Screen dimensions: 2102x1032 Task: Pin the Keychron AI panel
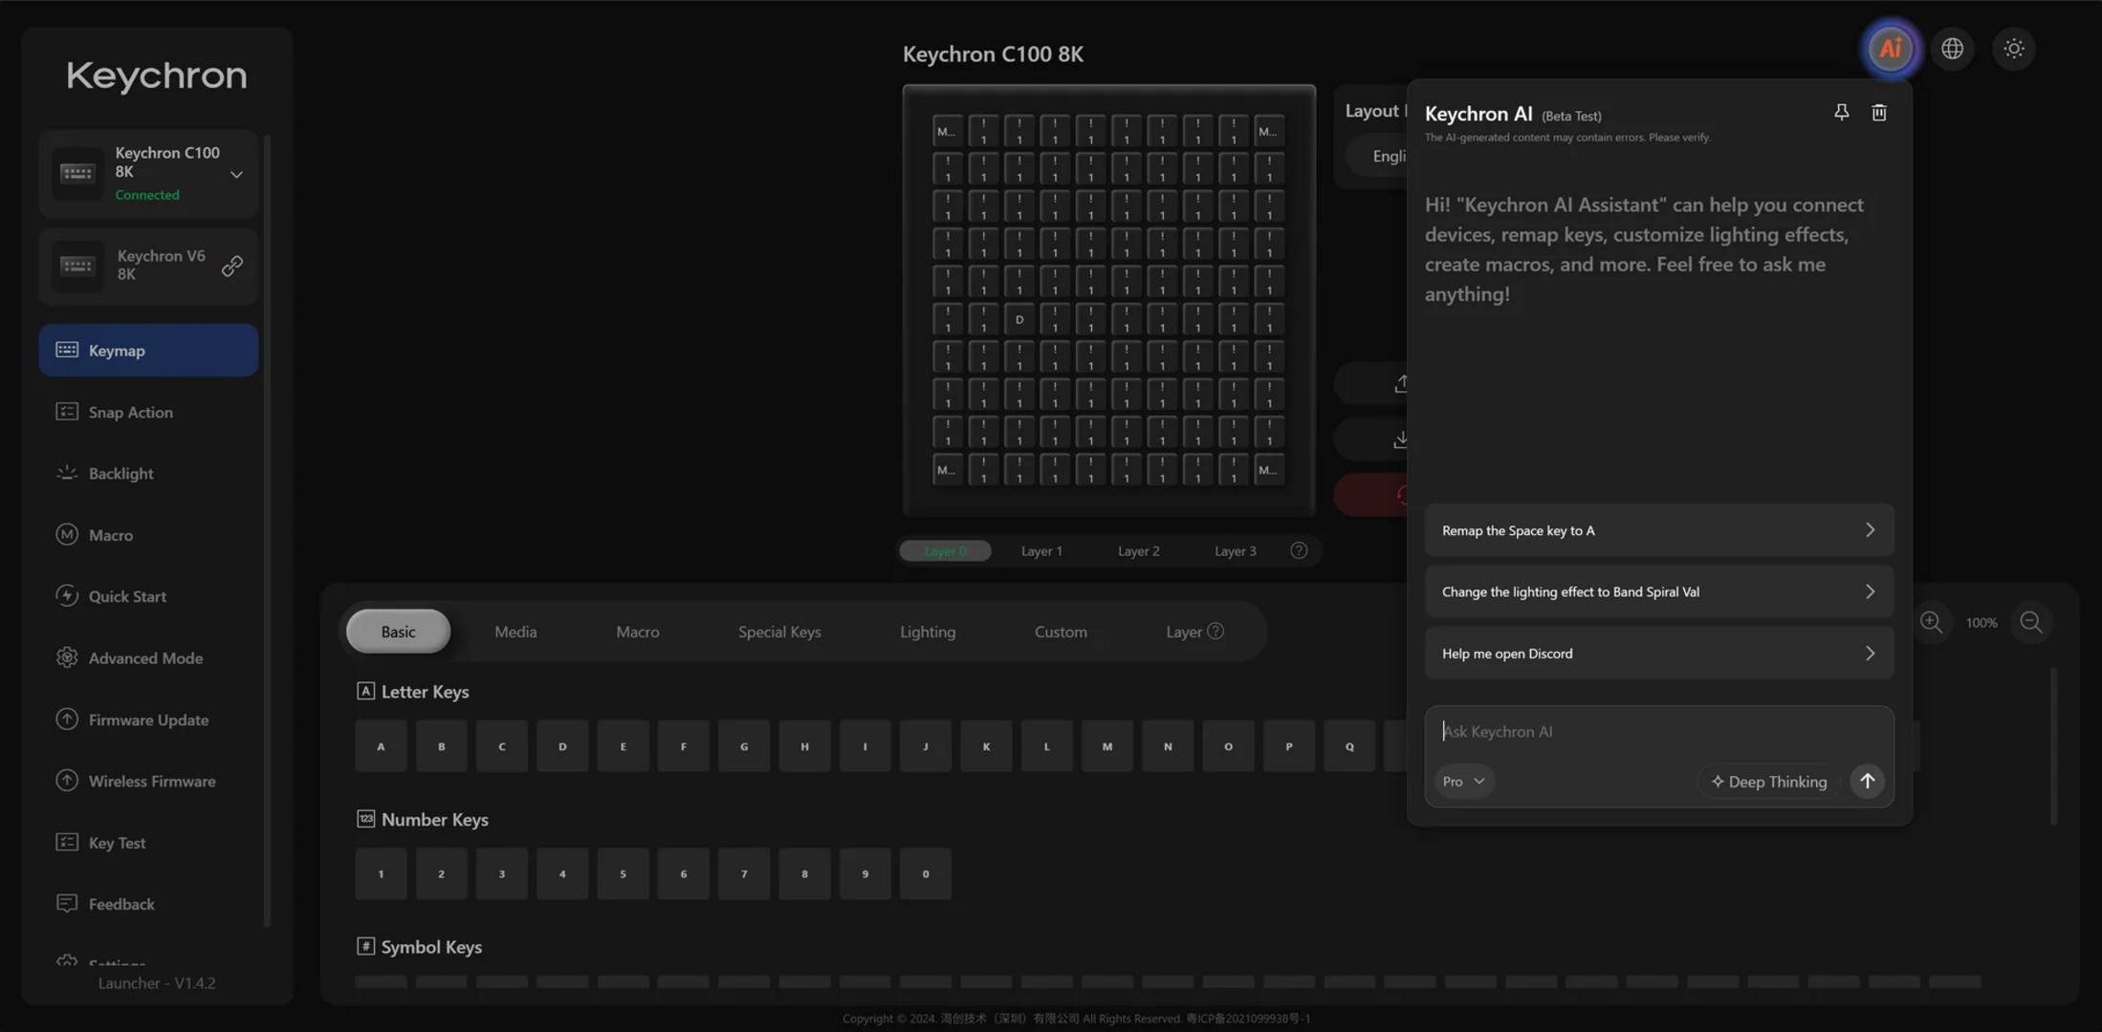pos(1841,113)
